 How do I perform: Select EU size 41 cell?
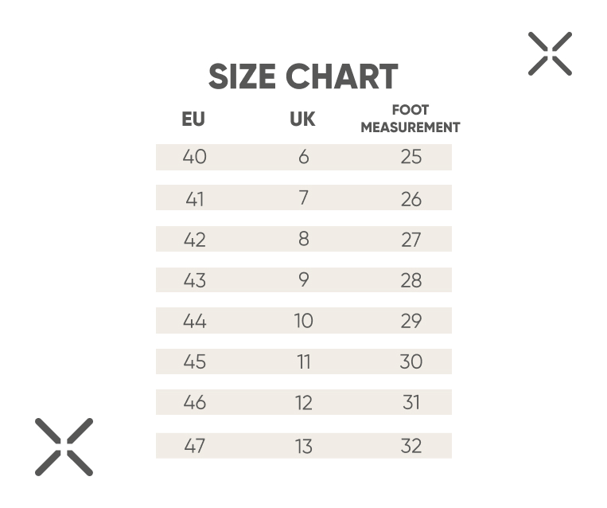(x=194, y=199)
